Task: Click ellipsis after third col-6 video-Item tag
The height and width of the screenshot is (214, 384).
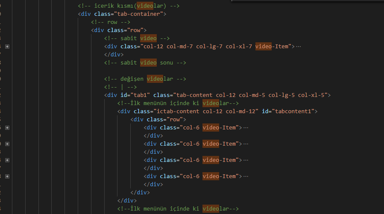Action: [246, 160]
